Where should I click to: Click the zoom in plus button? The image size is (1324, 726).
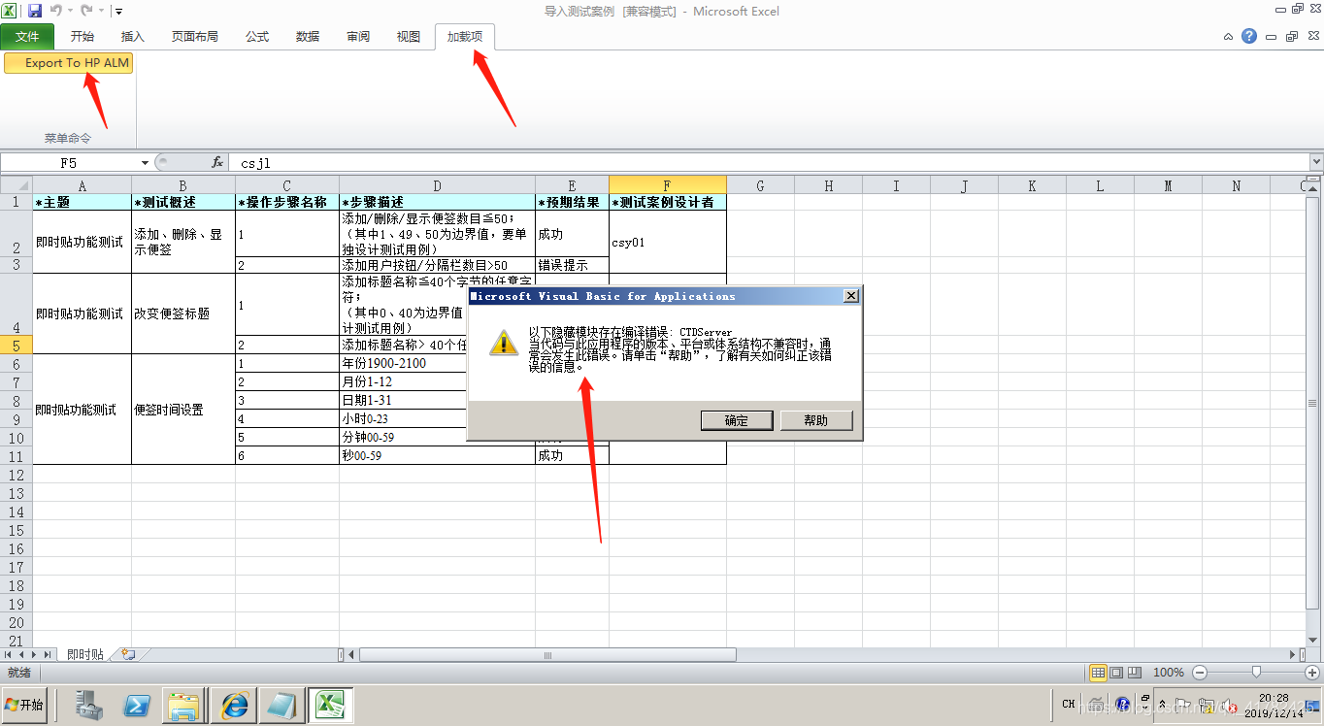[x=1312, y=673]
